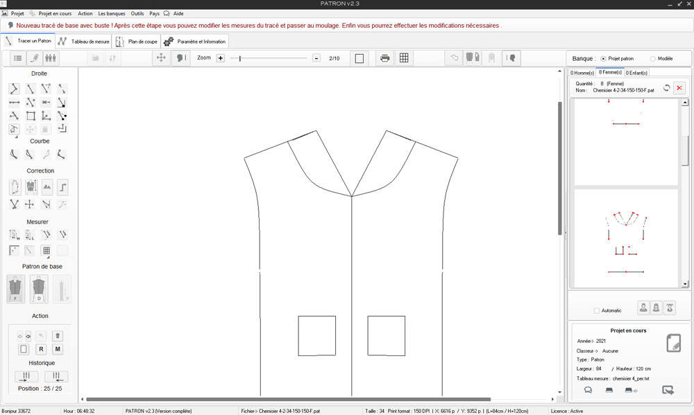Select the move/pan arrows tool
Screen dimensions: 694x415
(161, 58)
